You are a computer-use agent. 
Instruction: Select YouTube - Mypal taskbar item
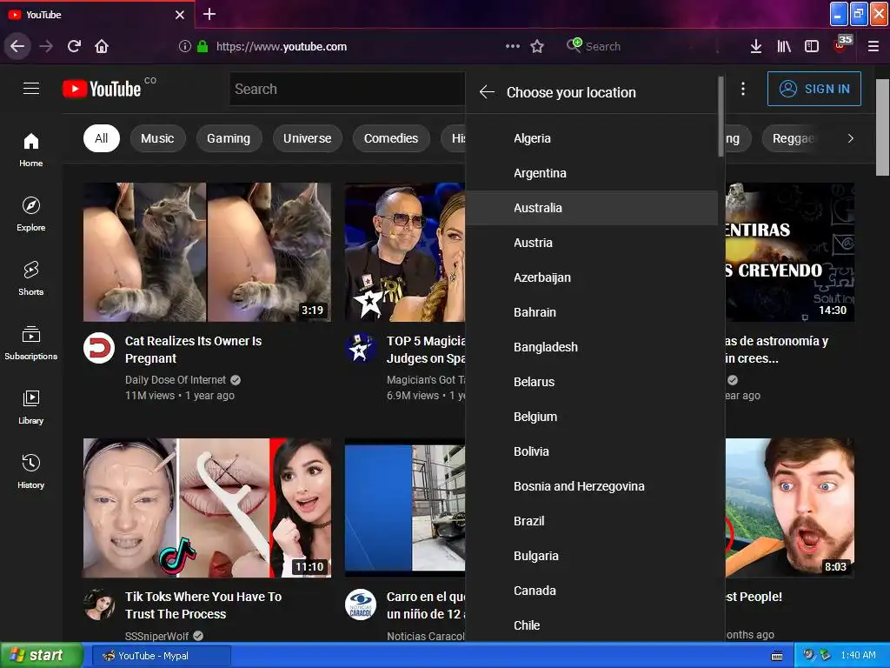pyautogui.click(x=161, y=656)
